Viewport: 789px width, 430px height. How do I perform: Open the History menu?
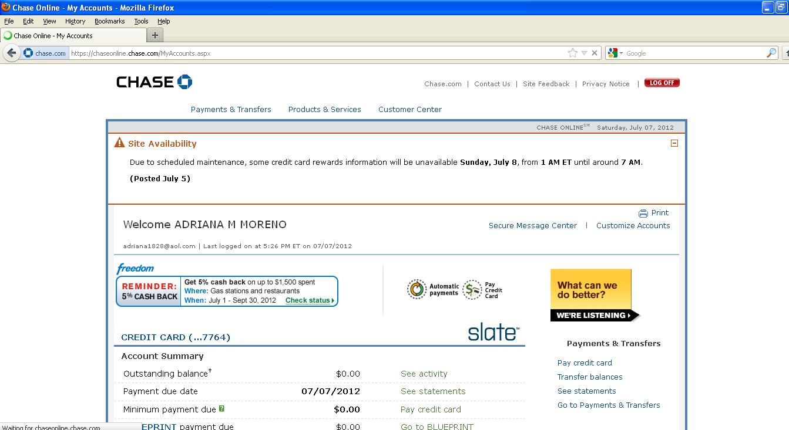point(75,21)
